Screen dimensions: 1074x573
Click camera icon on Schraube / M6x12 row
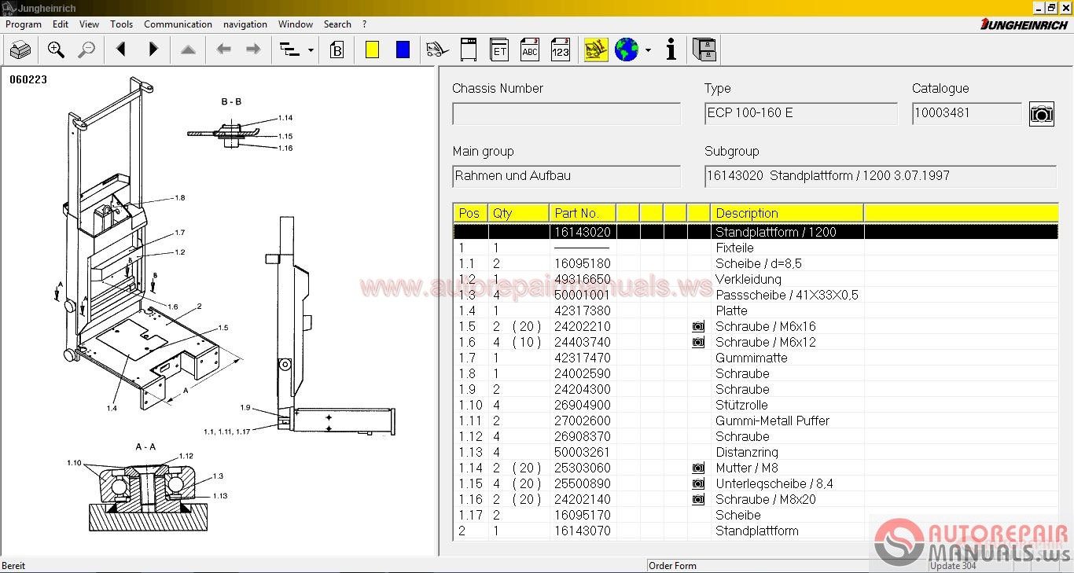698,342
